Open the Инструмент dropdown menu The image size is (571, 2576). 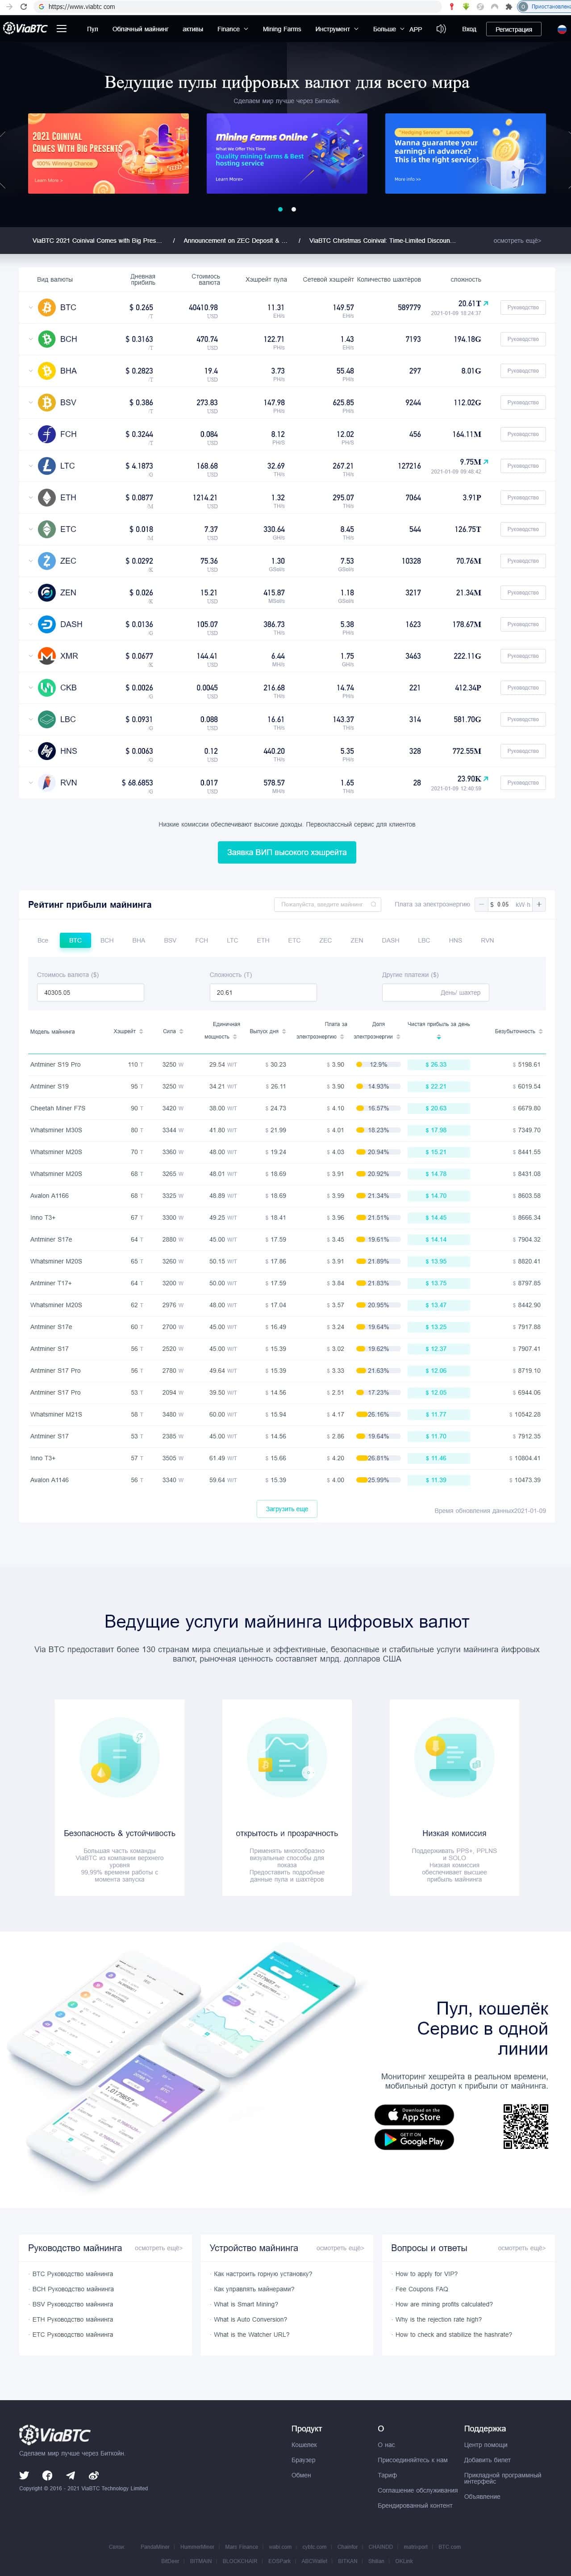pyautogui.click(x=337, y=29)
